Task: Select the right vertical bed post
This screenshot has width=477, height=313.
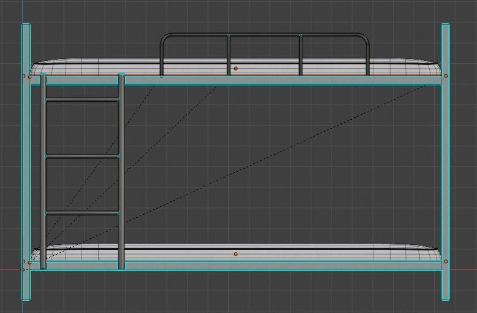Action: coord(445,161)
